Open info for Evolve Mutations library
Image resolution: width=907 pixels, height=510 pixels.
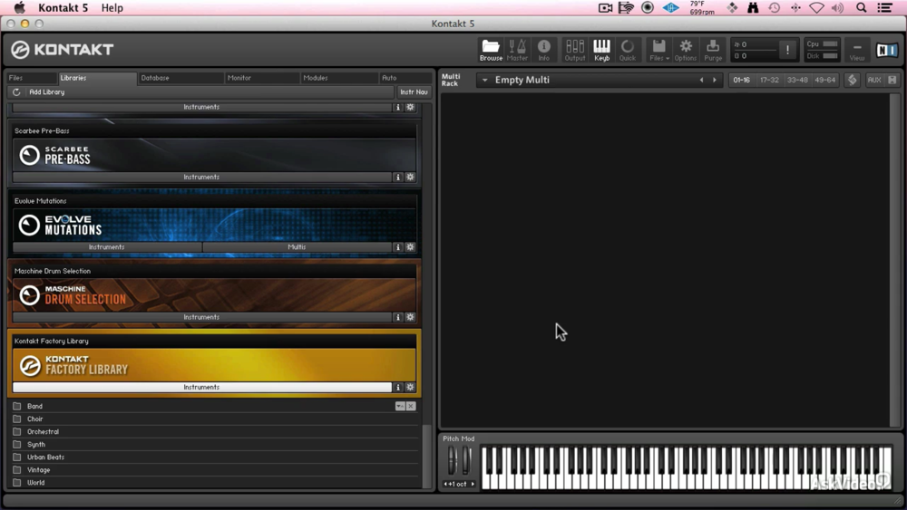point(397,247)
